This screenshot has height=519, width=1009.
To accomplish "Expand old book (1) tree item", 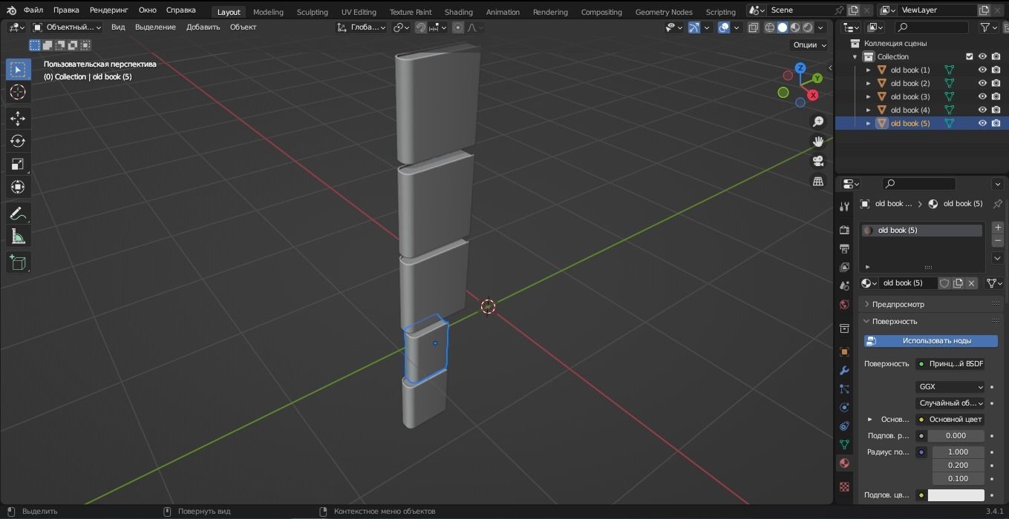I will (x=868, y=70).
